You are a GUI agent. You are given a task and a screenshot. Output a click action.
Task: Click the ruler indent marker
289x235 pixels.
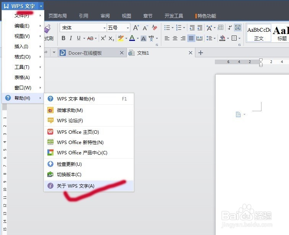[261, 63]
